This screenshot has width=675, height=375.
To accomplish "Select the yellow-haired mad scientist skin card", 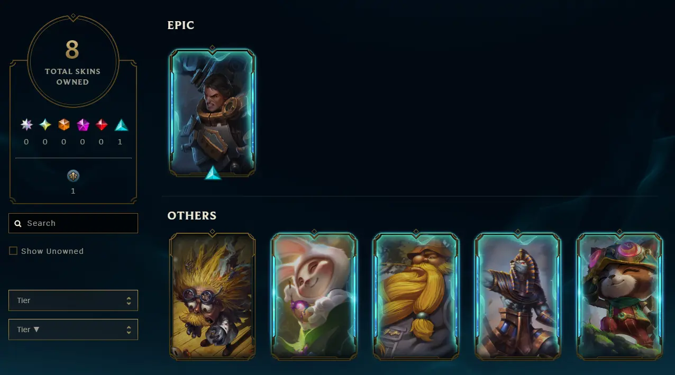I will (x=212, y=296).
